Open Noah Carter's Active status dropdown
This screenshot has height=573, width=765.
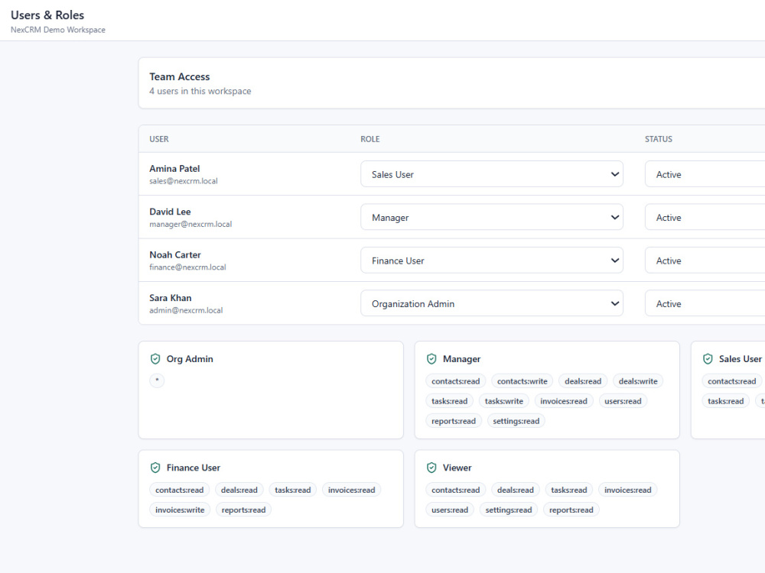(x=705, y=261)
